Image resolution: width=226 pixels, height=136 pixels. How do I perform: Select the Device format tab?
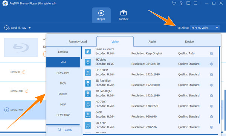click(189, 41)
